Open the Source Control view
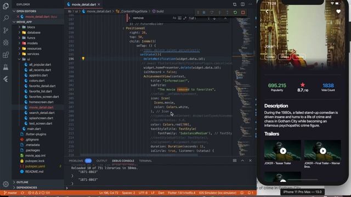The height and width of the screenshot is (197, 351). coord(6,31)
